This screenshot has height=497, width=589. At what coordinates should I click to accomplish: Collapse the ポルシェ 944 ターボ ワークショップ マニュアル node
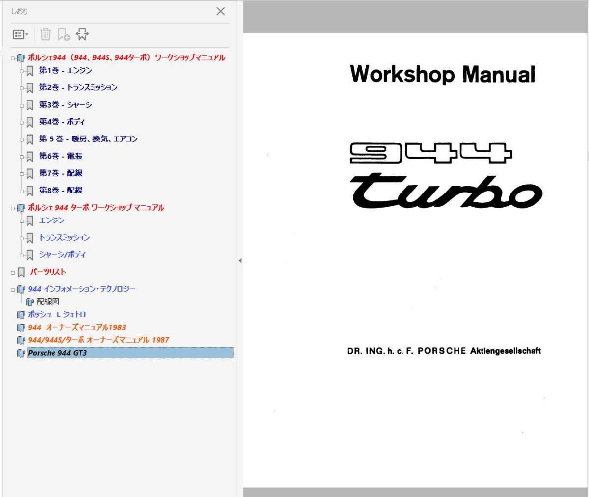tap(13, 208)
